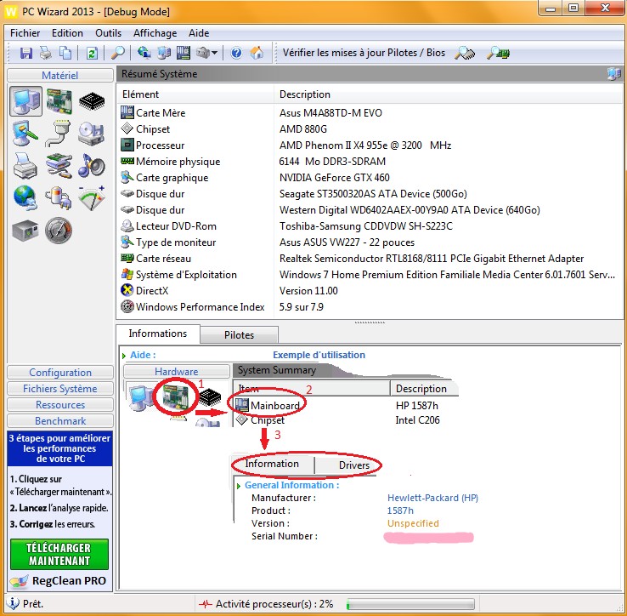The width and height of the screenshot is (627, 616).
Task: Click the motherboard chip toolbar icon
Action: pos(184,53)
